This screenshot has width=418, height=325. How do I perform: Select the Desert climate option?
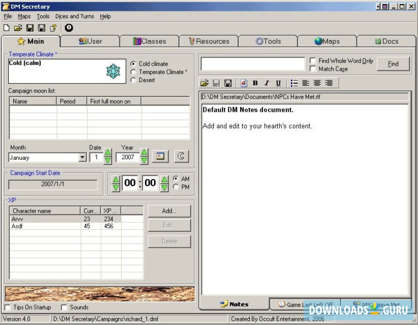[x=143, y=80]
